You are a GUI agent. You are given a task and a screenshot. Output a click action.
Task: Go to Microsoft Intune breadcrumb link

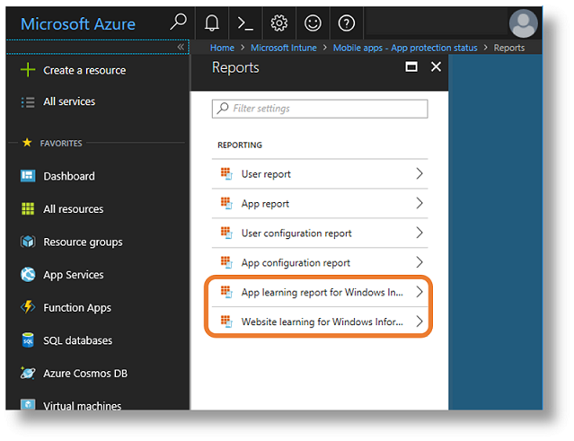point(283,48)
